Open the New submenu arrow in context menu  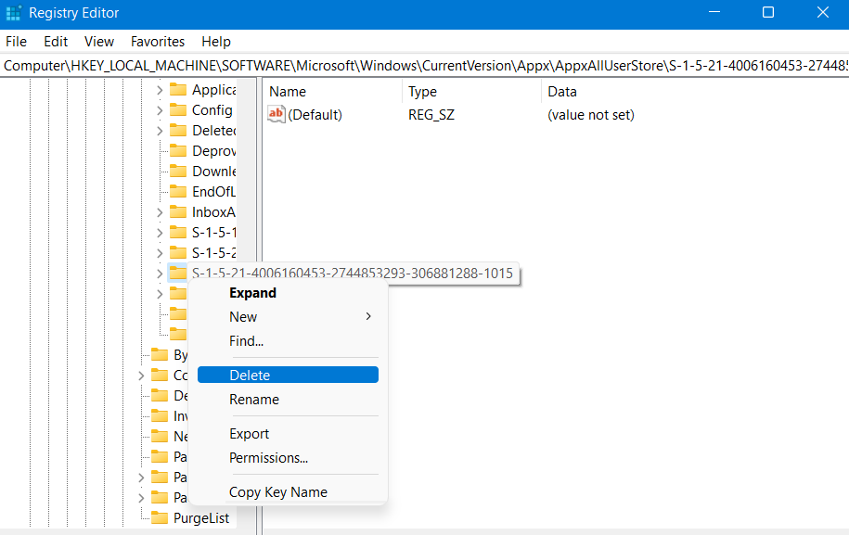pos(367,317)
